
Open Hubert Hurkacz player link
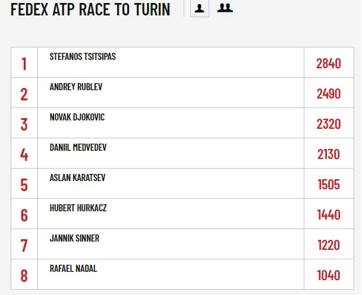pos(78,208)
